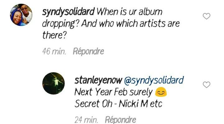Screen dimensions: 224x124
Task: Click the text "Next Year Feb surely"
Action: click(114, 92)
